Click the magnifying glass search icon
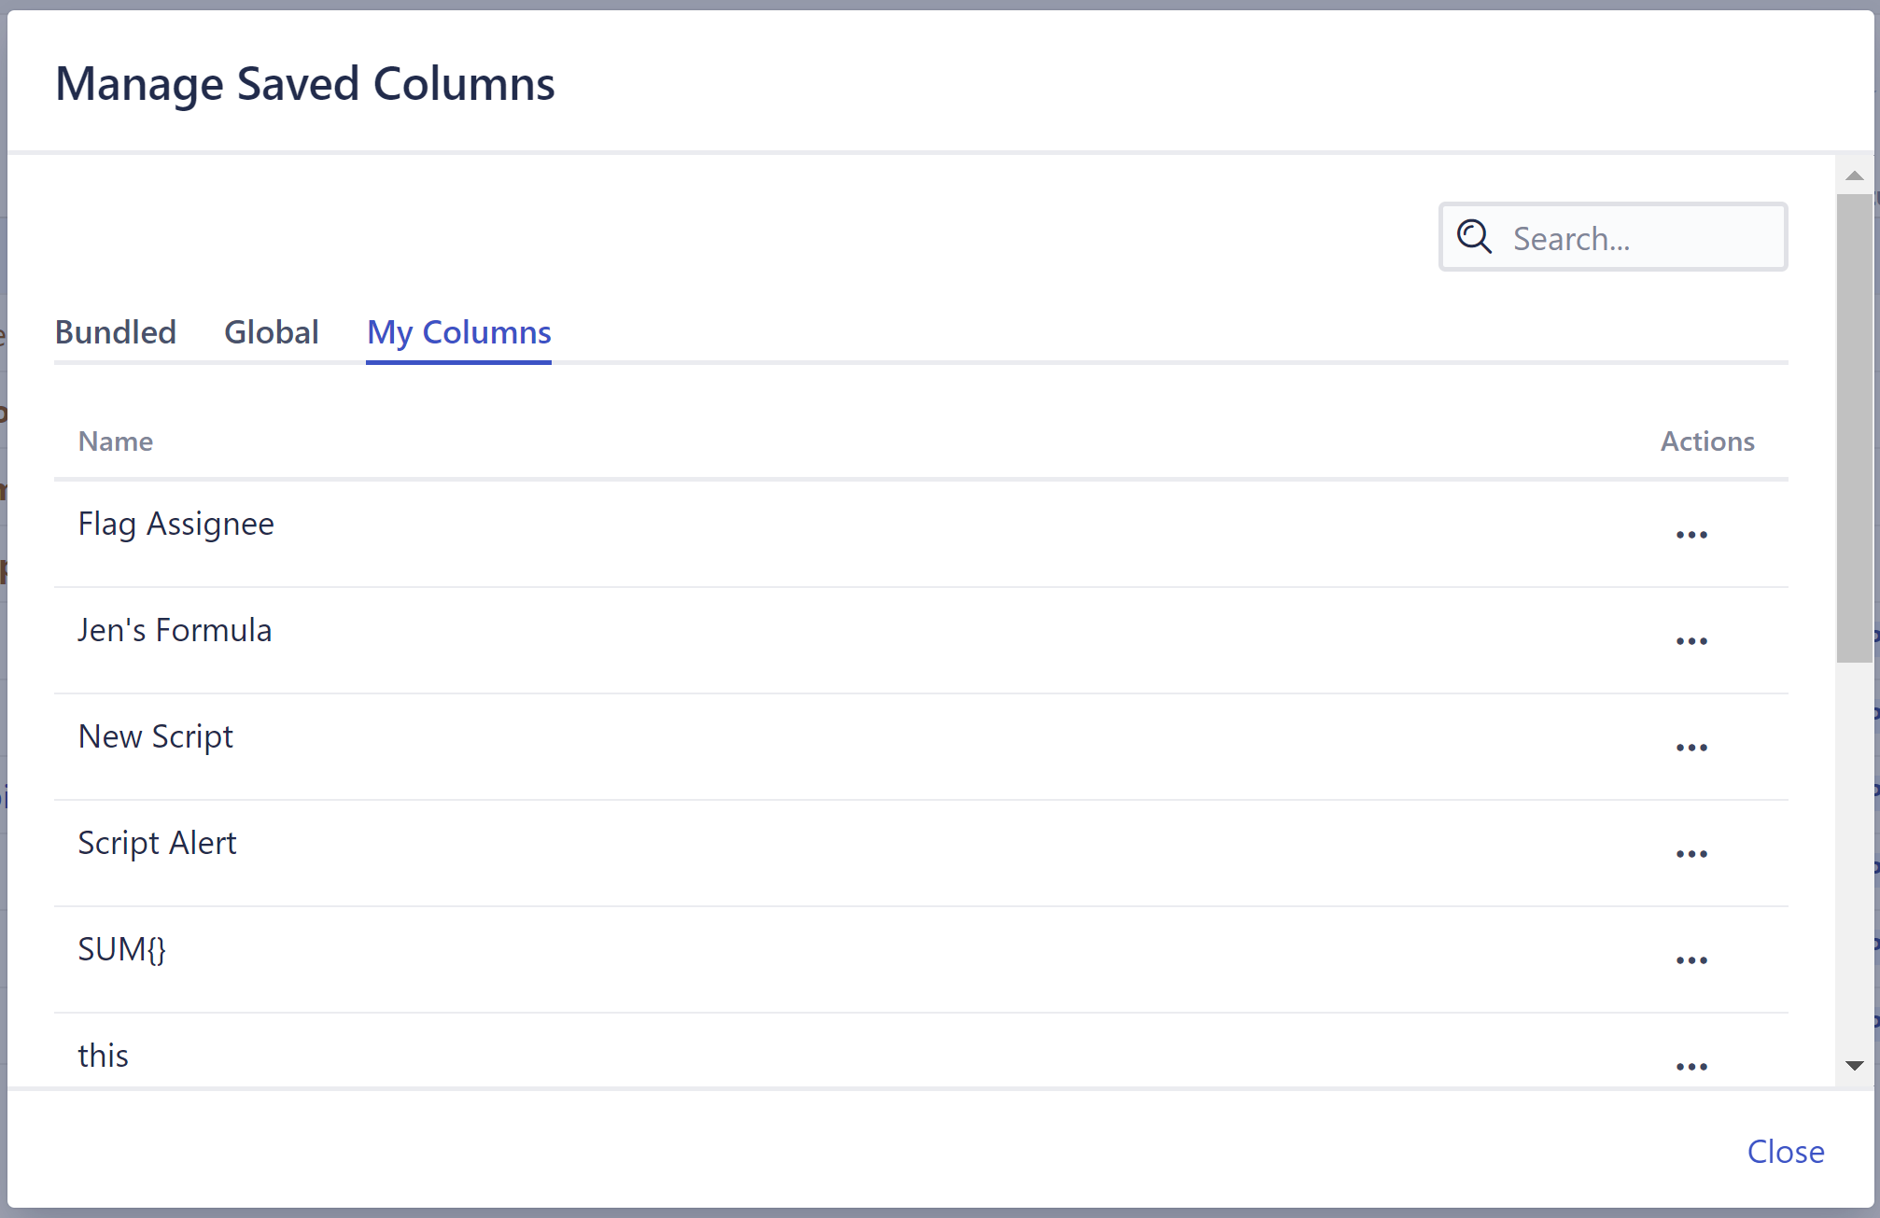The height and width of the screenshot is (1218, 1880). 1474,237
